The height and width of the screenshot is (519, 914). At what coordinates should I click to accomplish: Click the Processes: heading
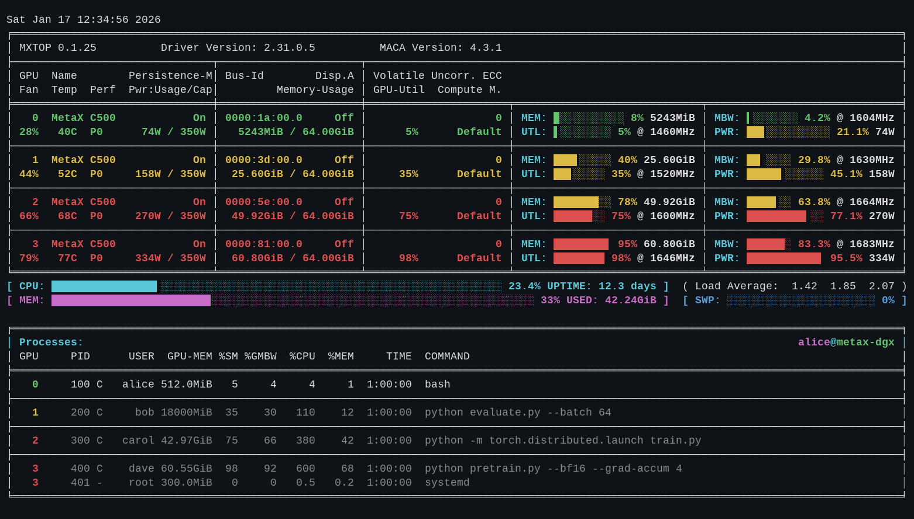click(x=51, y=342)
